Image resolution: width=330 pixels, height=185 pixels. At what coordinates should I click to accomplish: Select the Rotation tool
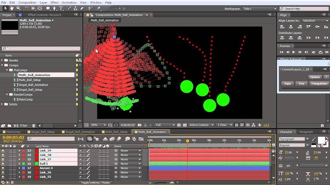pyautogui.click(x=26, y=9)
